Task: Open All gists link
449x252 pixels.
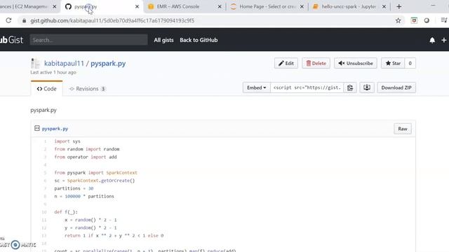Action: (163, 41)
